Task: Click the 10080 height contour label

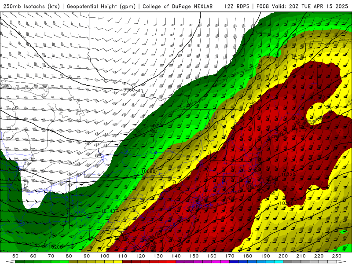Action: (148, 171)
